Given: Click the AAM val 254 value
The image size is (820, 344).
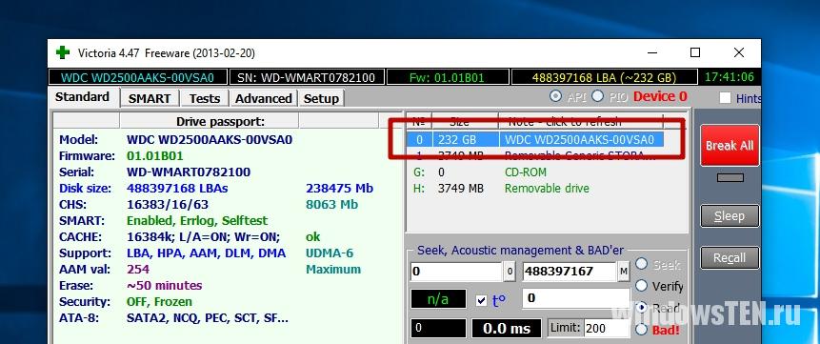Looking at the screenshot, I should 138,270.
